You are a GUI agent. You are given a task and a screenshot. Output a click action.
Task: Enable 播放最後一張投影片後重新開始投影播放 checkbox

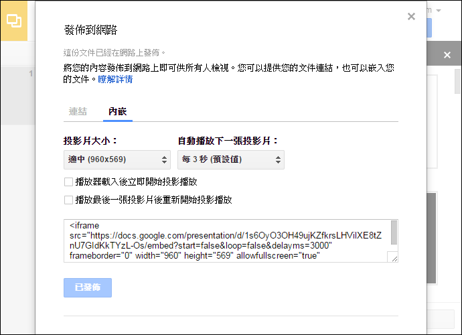click(x=68, y=200)
